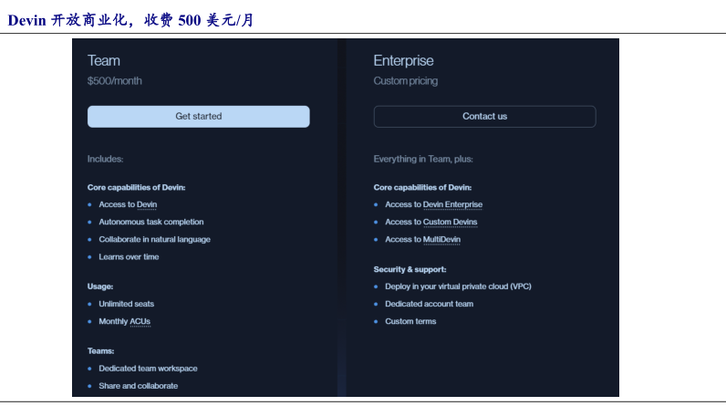Open the Devin link under Team
The height and width of the screenshot is (406, 726).
146,204
